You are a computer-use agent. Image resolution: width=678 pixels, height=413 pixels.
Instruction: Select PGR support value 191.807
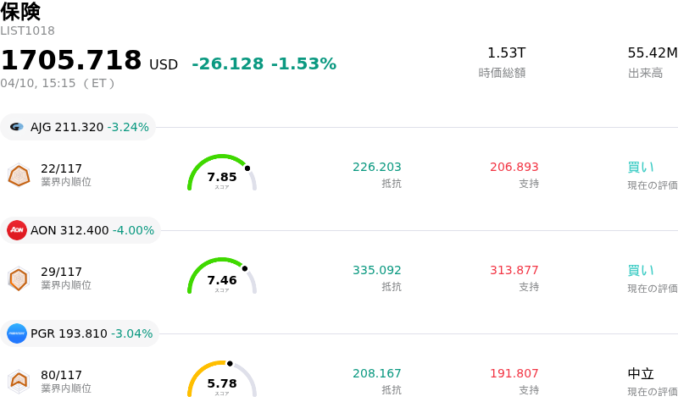(x=514, y=373)
